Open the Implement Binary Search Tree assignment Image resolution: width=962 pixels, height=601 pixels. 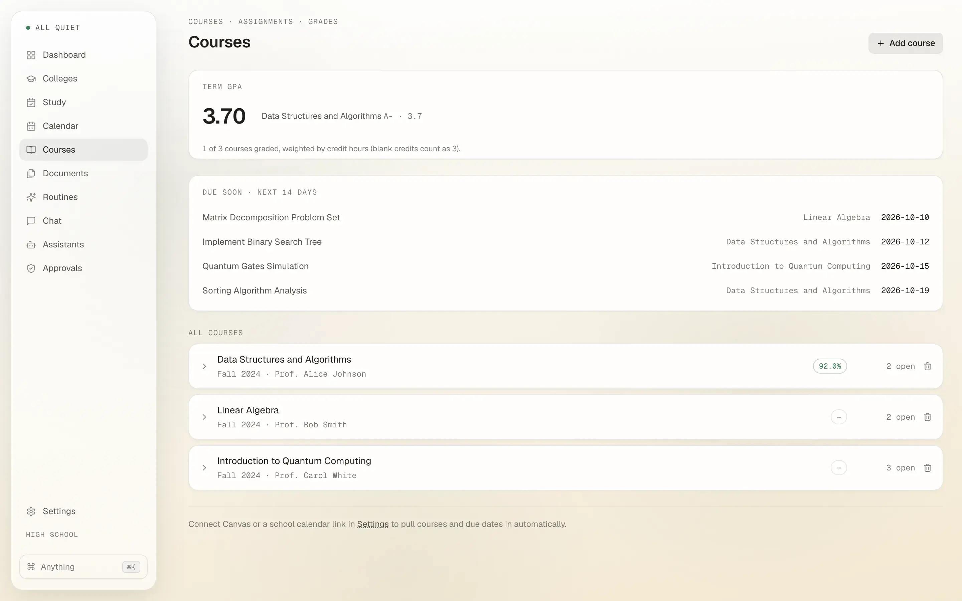pos(262,242)
